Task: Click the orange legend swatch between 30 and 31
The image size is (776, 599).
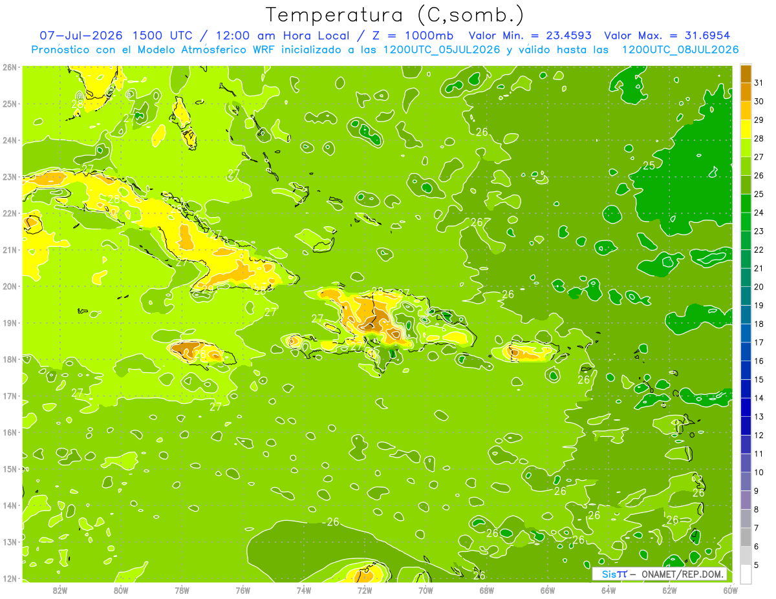Action: pyautogui.click(x=746, y=92)
